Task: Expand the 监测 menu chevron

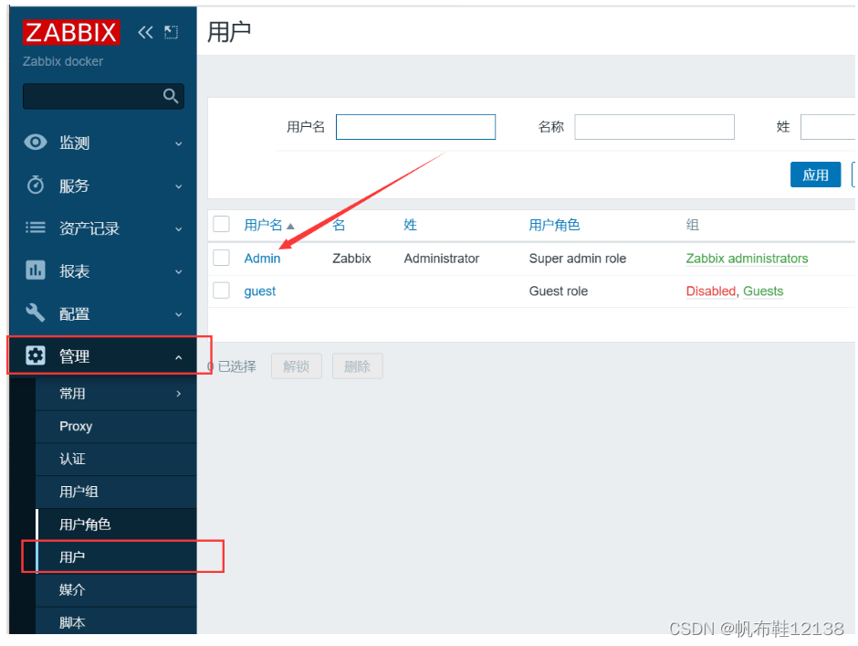Action: pyautogui.click(x=178, y=143)
